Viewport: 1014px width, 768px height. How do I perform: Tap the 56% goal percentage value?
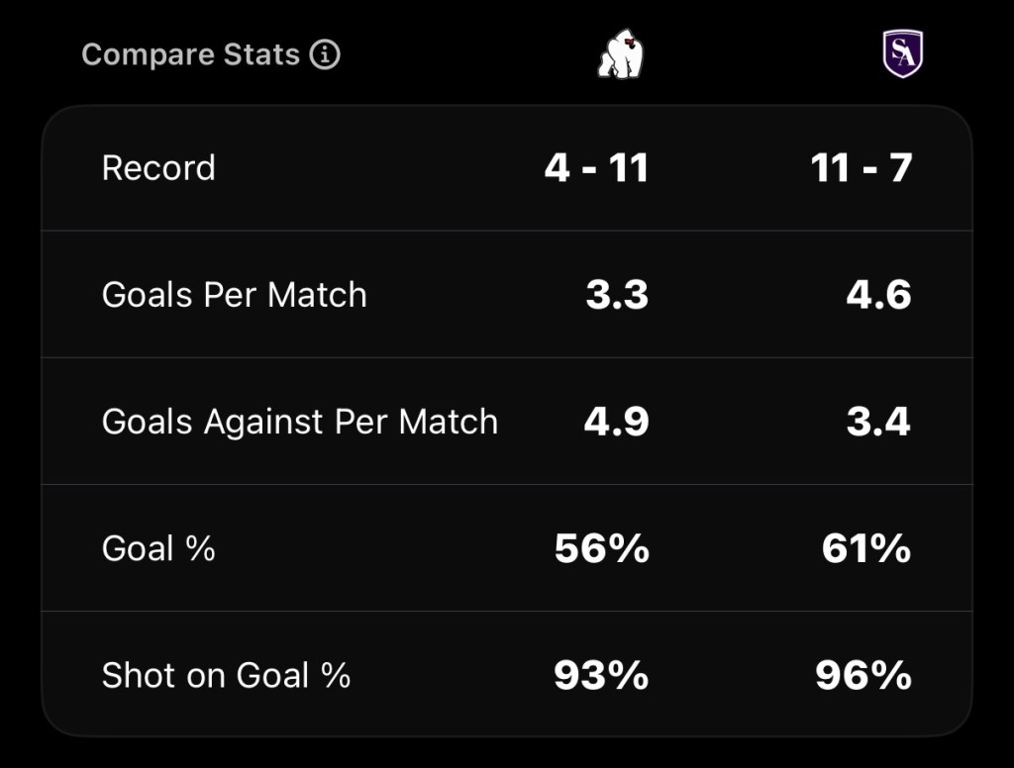(601, 548)
